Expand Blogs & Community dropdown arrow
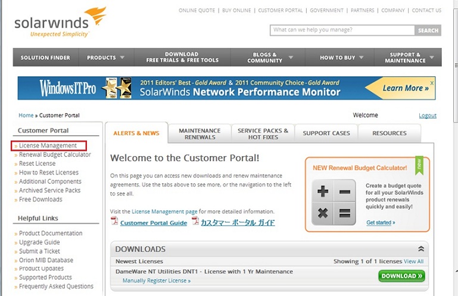This screenshot has height=296, width=458. [291, 57]
